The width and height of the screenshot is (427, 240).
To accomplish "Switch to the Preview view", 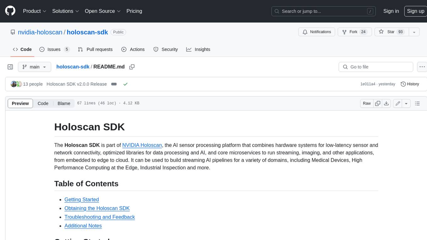I will click(x=20, y=103).
